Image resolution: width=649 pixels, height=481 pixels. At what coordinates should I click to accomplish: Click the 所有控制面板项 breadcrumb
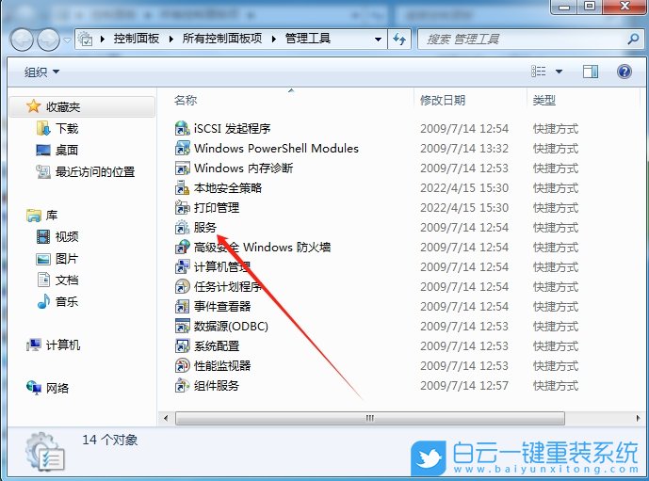(x=222, y=39)
